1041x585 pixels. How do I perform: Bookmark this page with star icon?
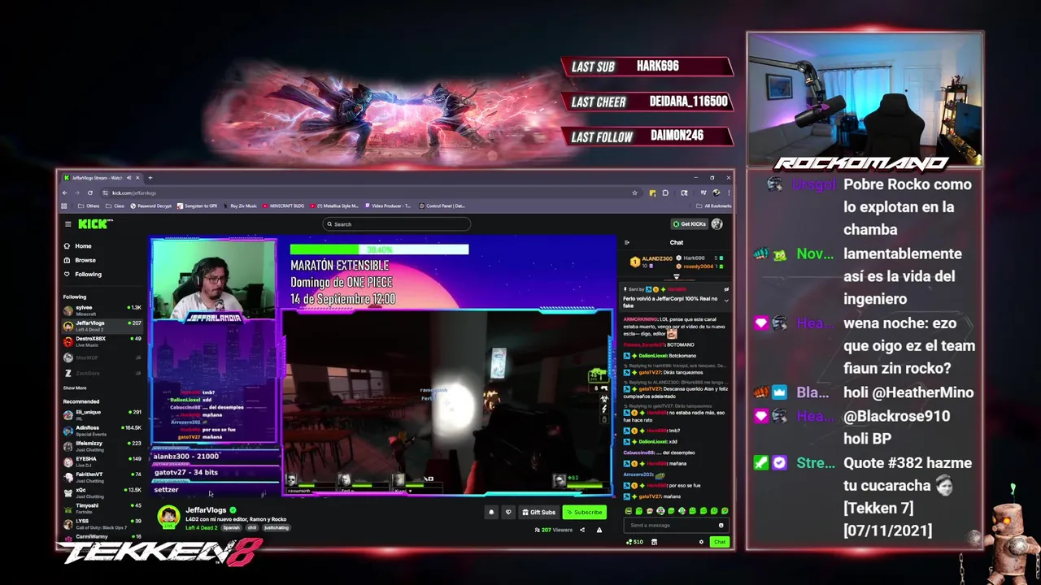634,193
